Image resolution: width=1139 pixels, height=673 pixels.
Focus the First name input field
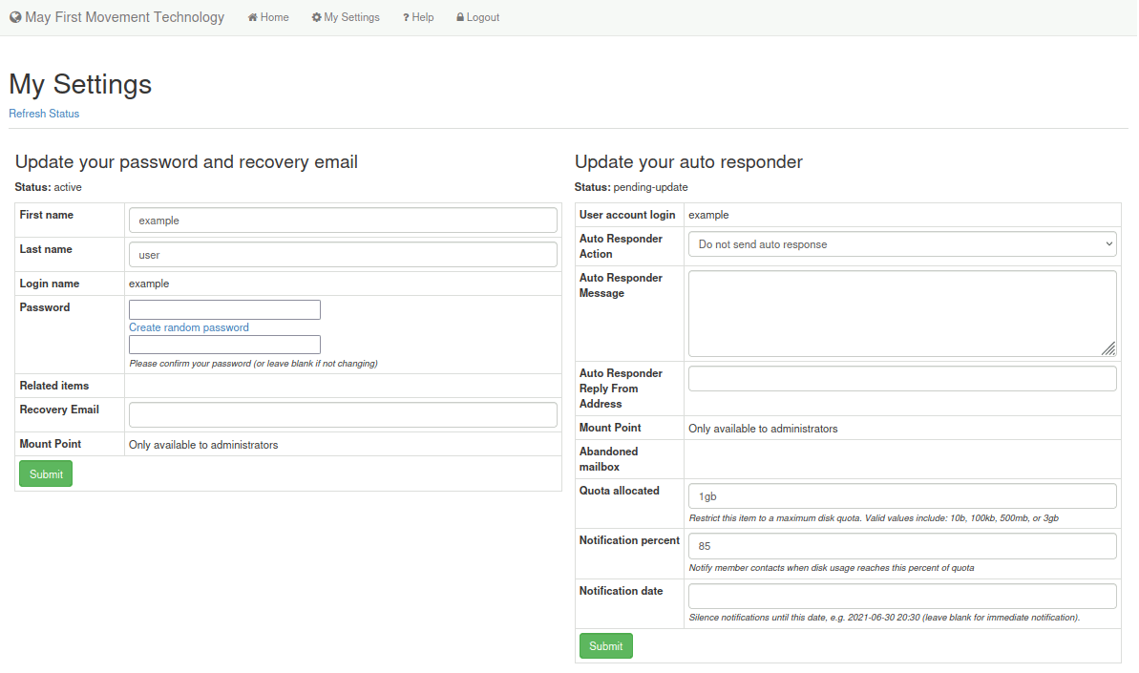(343, 220)
